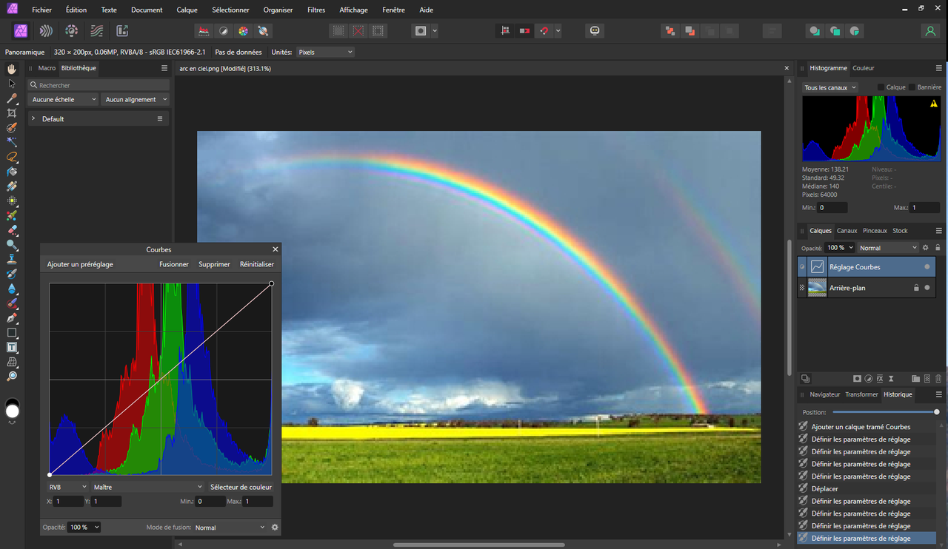
Task: Click Fusionner in Courbes dialog
Action: (174, 264)
